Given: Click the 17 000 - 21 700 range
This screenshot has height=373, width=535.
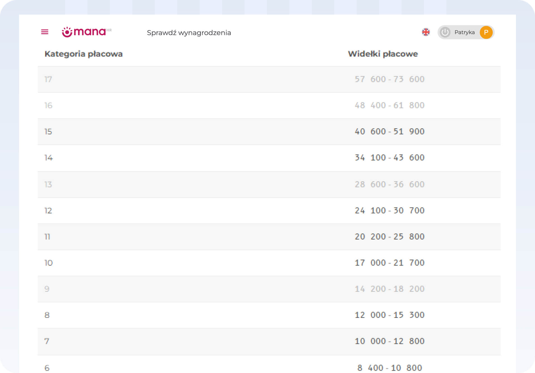Looking at the screenshot, I should (389, 263).
